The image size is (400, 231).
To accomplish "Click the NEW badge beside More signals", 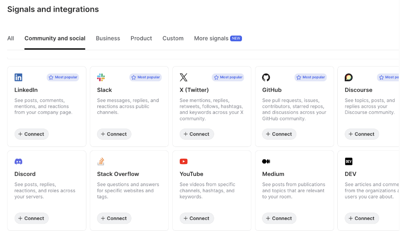I will click(236, 38).
